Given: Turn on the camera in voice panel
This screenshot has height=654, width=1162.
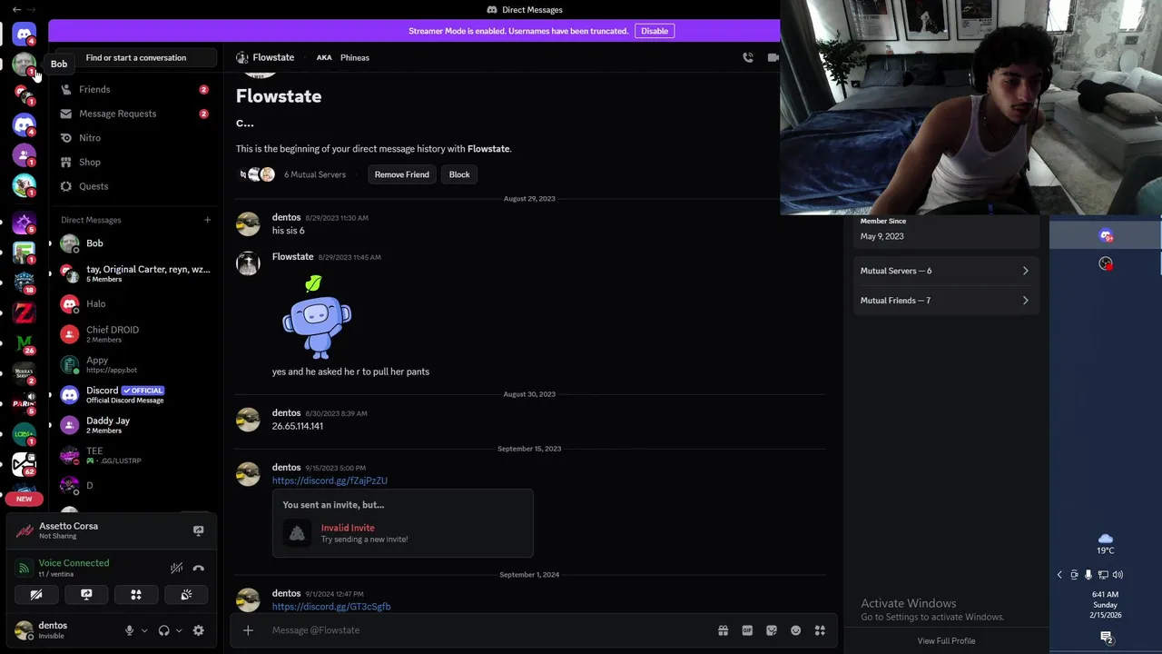Looking at the screenshot, I should click(36, 595).
